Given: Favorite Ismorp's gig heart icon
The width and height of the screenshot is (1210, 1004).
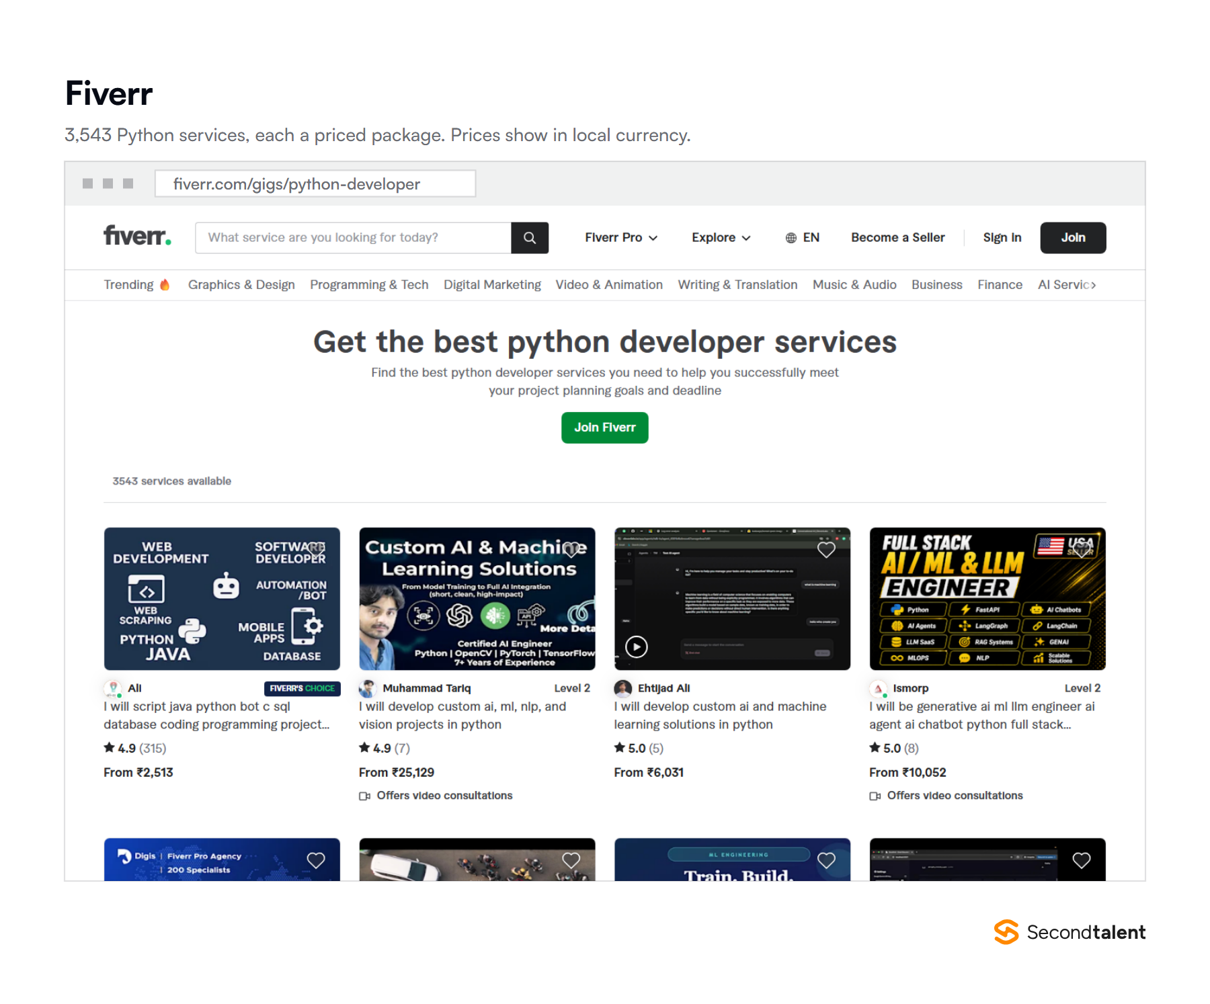Looking at the screenshot, I should click(x=1082, y=550).
